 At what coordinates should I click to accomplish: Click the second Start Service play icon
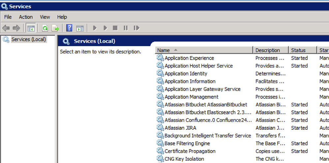[105, 28]
